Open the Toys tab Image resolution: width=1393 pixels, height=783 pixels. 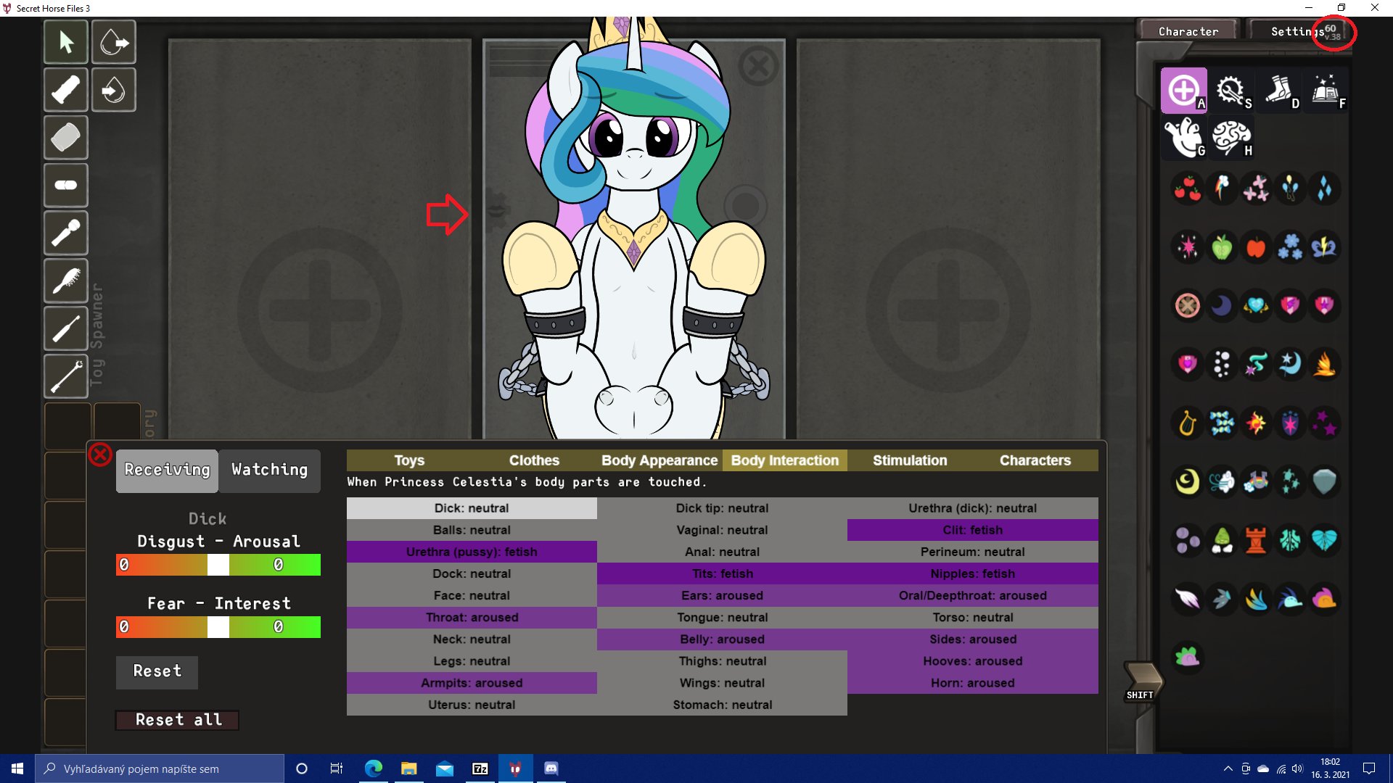click(x=409, y=460)
